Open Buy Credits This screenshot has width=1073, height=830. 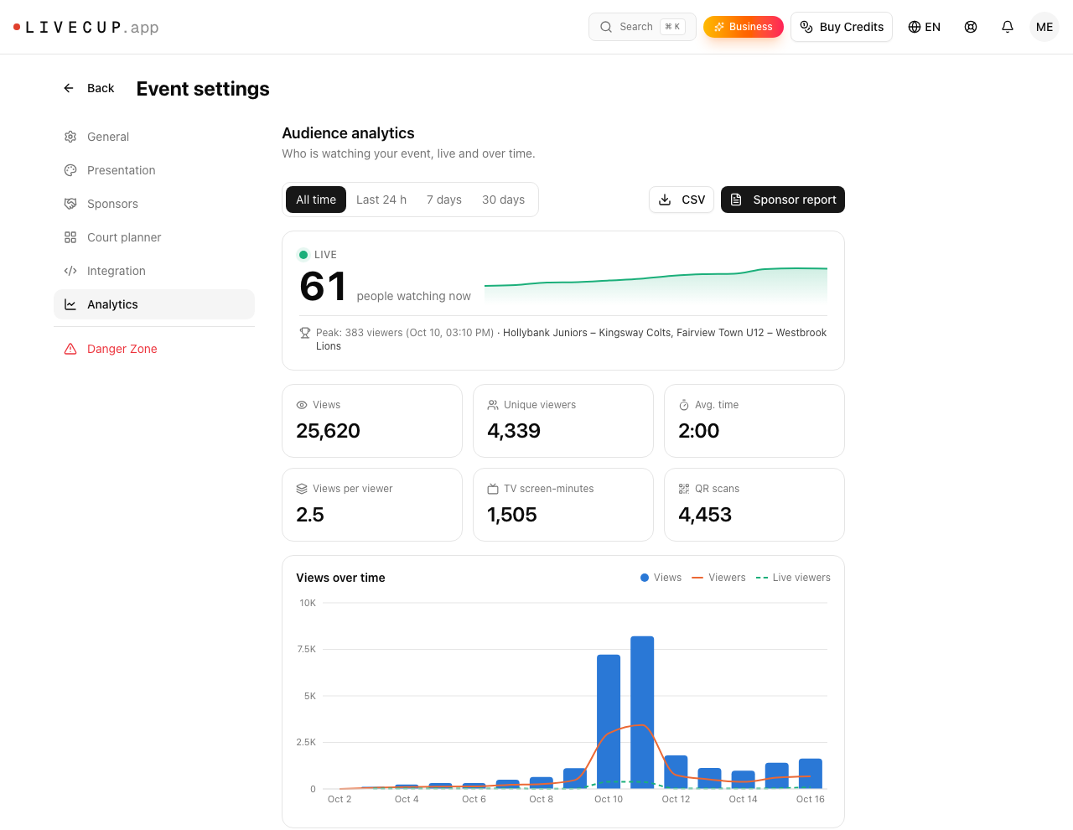click(x=842, y=27)
